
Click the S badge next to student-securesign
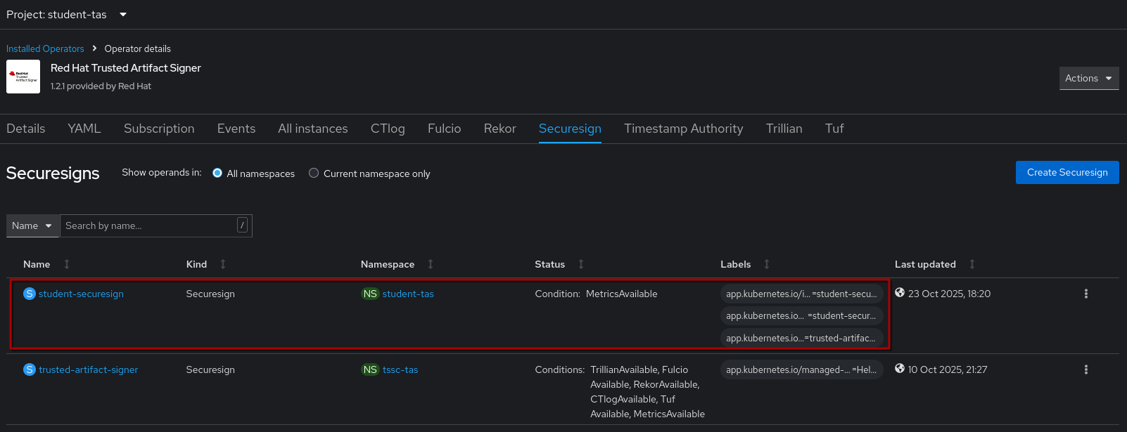pos(30,294)
